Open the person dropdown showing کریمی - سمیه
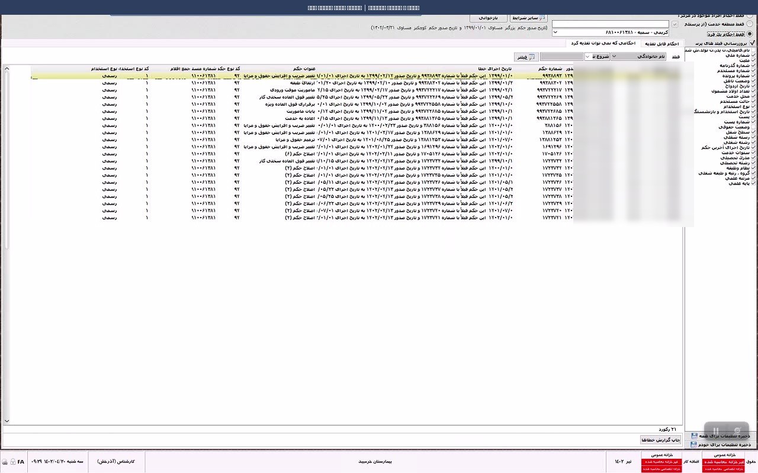The width and height of the screenshot is (758, 473). (x=611, y=33)
